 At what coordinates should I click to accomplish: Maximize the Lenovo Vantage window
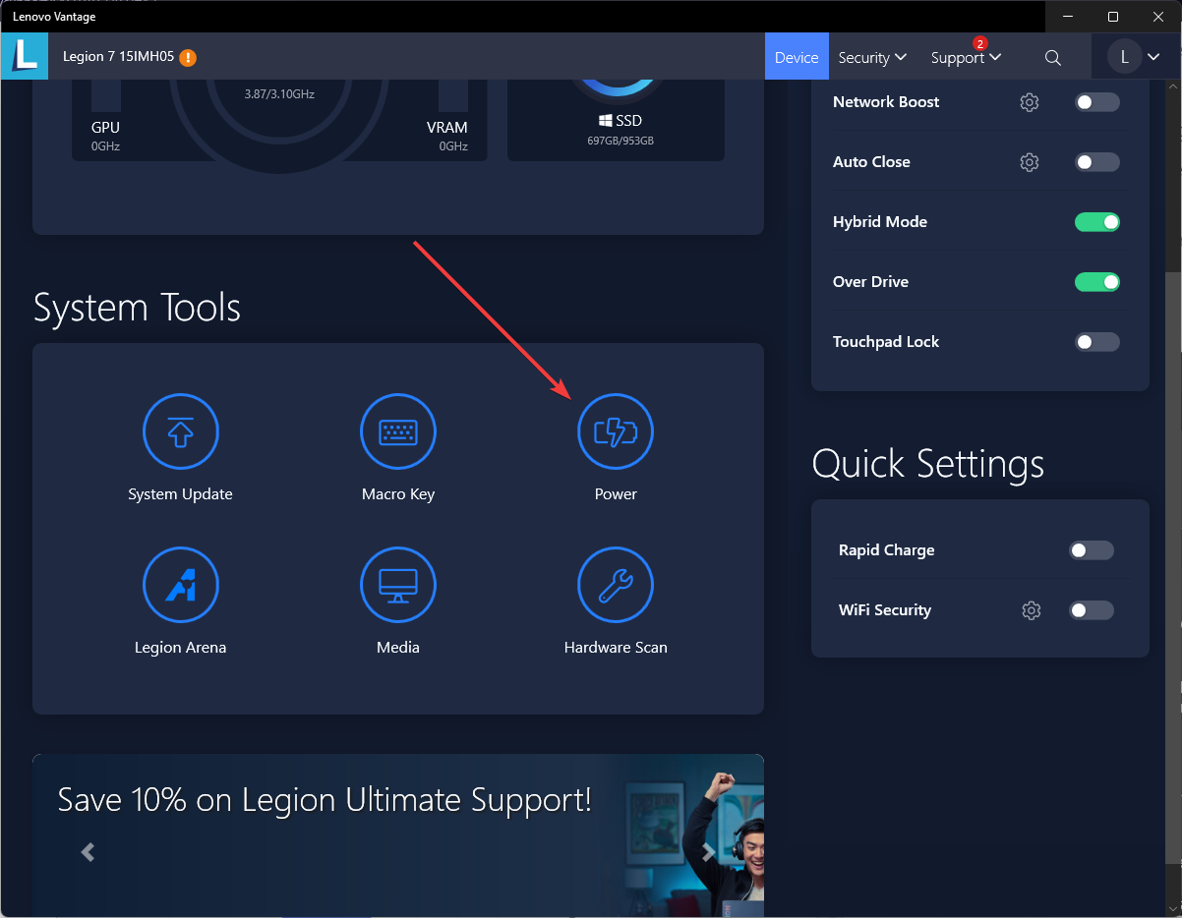1113,17
